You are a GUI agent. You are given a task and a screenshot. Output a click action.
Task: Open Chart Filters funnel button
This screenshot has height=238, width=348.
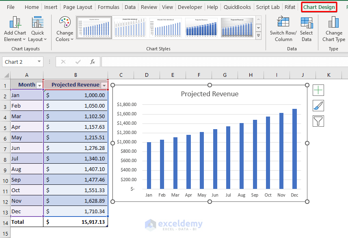coord(318,121)
